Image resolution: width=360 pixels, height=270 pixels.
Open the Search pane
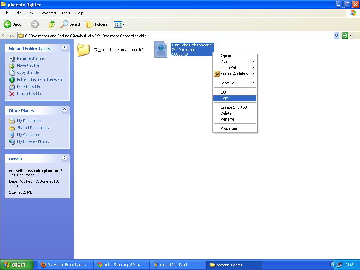(x=71, y=24)
